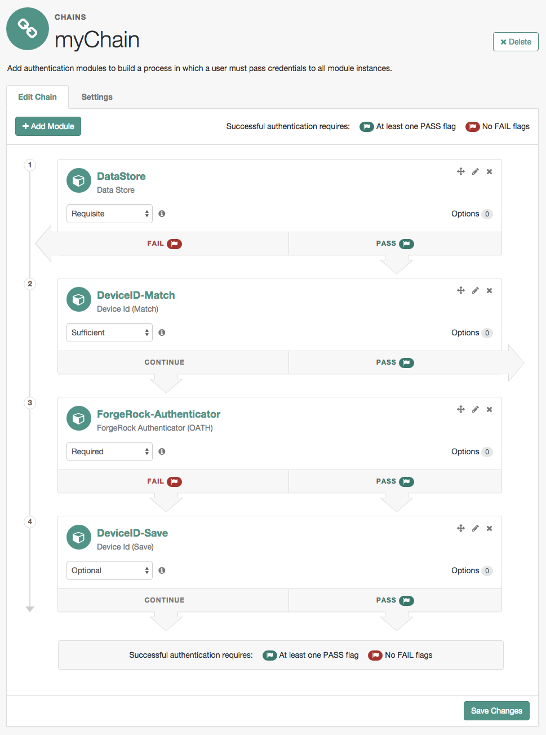Click the DataStore module name link
546x735 pixels.
click(x=122, y=176)
